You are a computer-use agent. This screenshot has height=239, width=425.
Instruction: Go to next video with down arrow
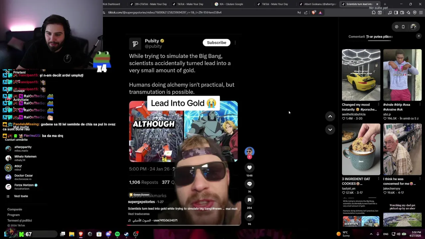point(330,129)
